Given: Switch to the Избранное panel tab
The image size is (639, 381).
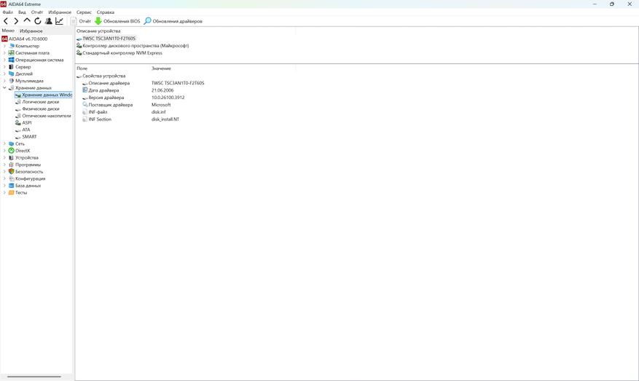Looking at the screenshot, I should (31, 31).
